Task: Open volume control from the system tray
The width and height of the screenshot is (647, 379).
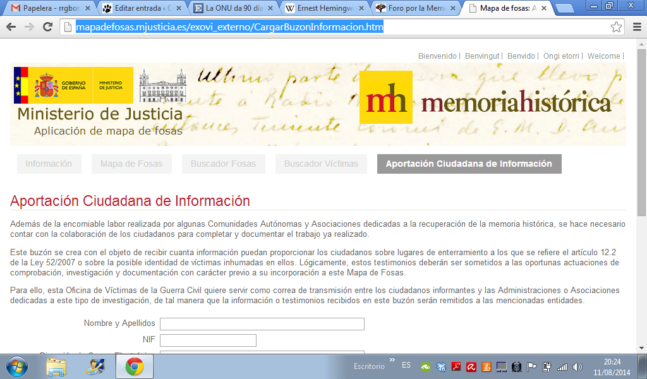Action: click(576, 365)
